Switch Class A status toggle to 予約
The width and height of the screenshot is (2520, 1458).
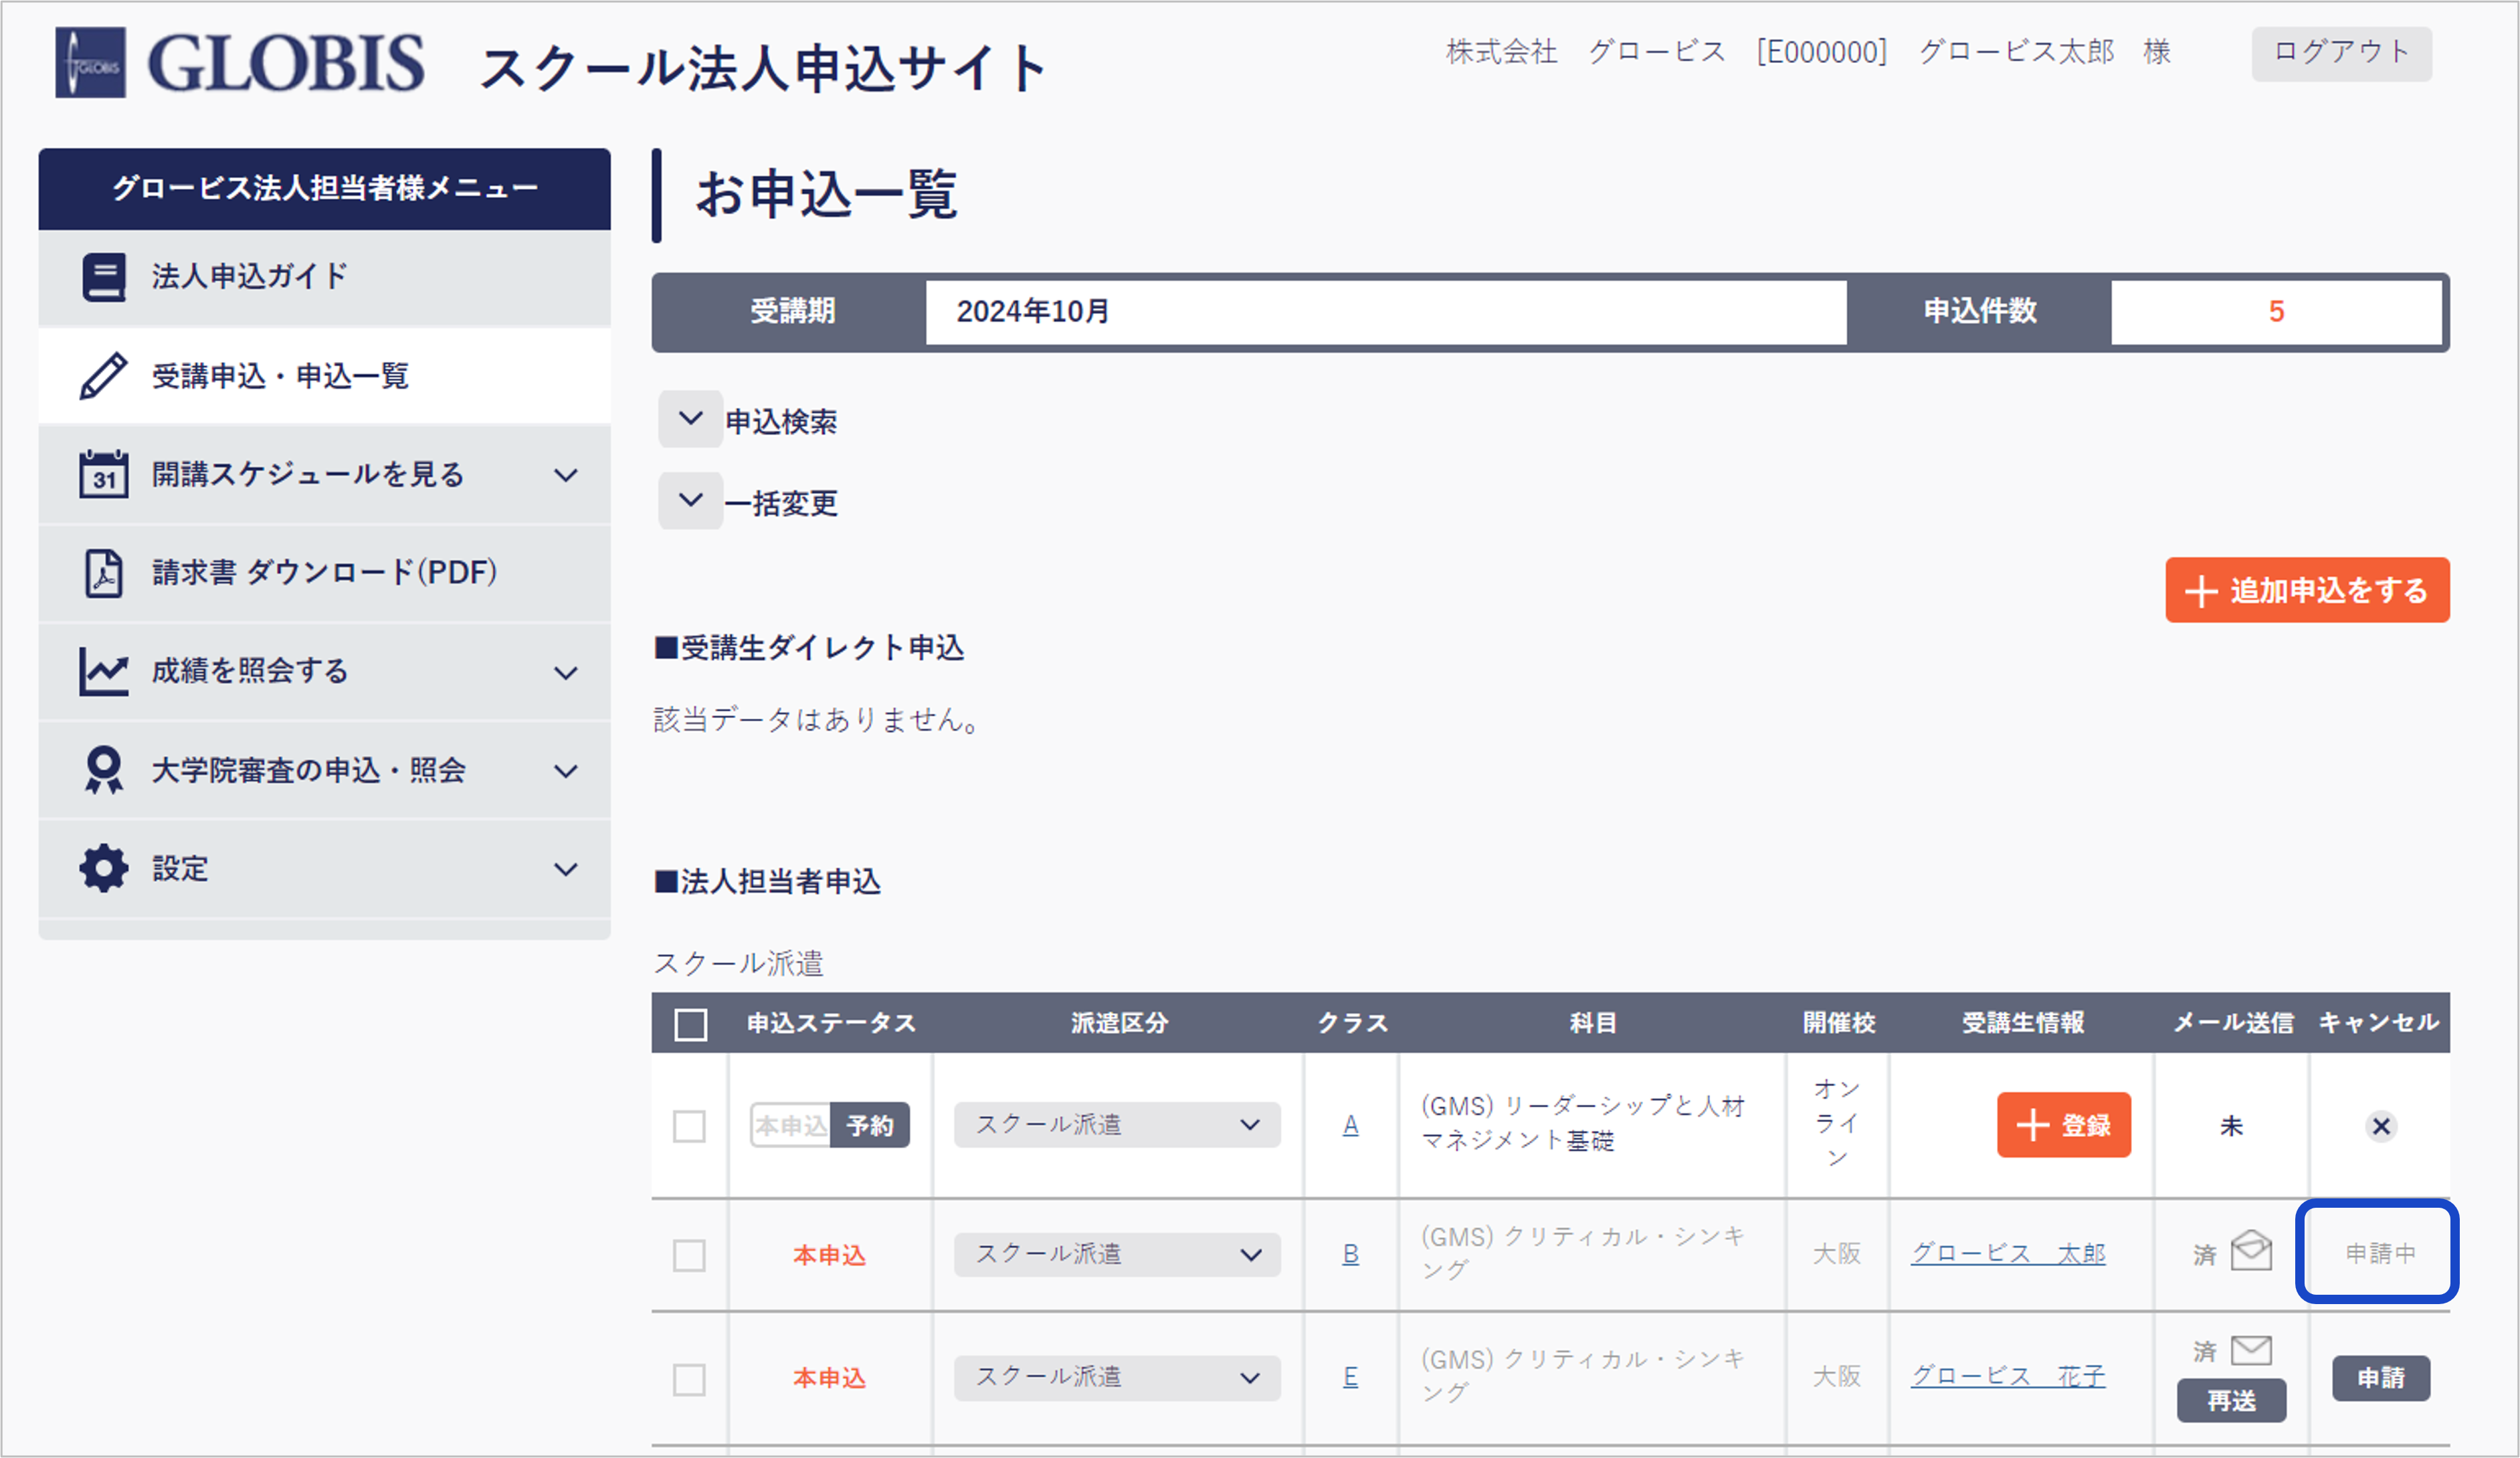pos(869,1126)
